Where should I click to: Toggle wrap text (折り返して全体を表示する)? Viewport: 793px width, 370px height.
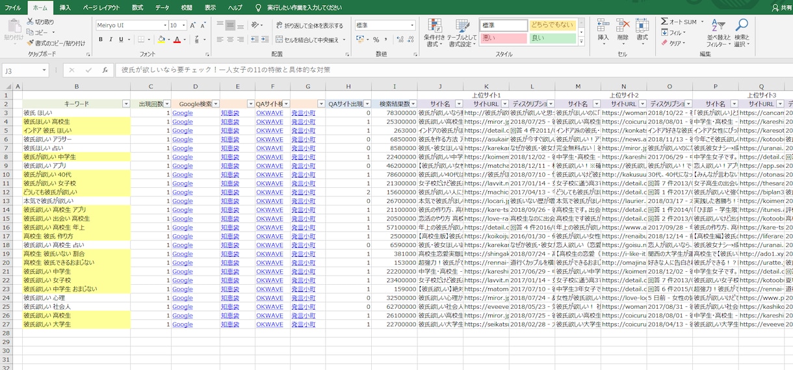[x=309, y=25]
